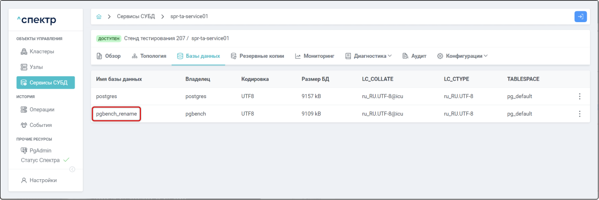Open the Резервные копии tab
The width and height of the screenshot is (599, 200).
(257, 56)
